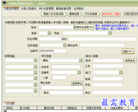138x112 pixels.
Task: Click the 备注 field under 被访人信息
Action: [x=115, y=93]
